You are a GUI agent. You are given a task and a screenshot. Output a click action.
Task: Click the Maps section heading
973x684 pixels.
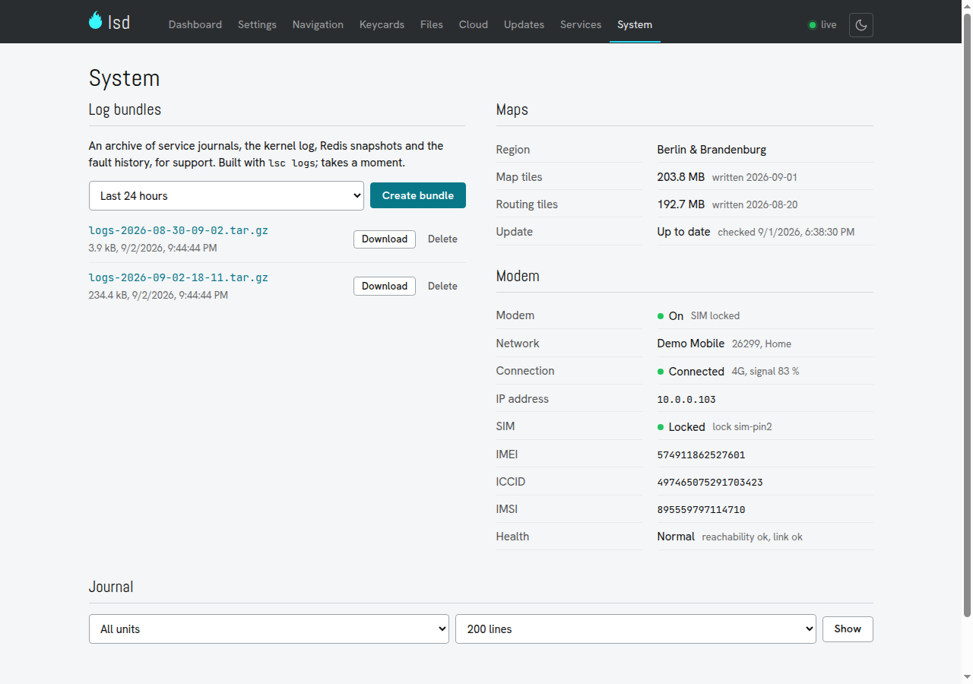point(512,109)
